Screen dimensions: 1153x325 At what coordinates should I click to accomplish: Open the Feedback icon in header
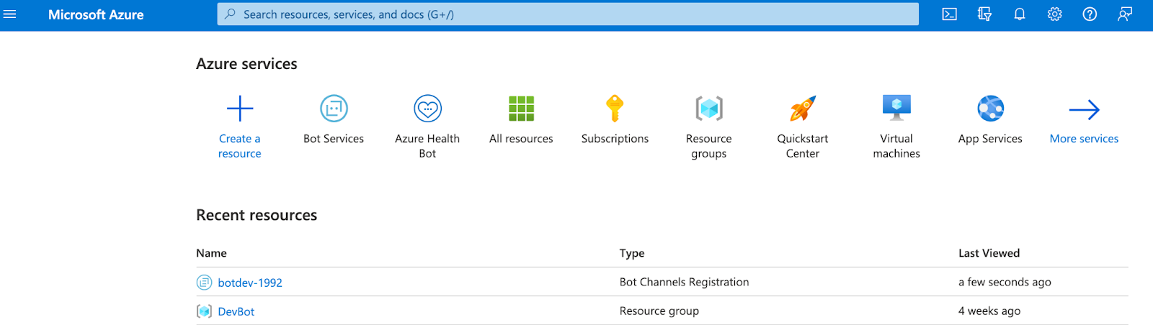[x=1125, y=14]
